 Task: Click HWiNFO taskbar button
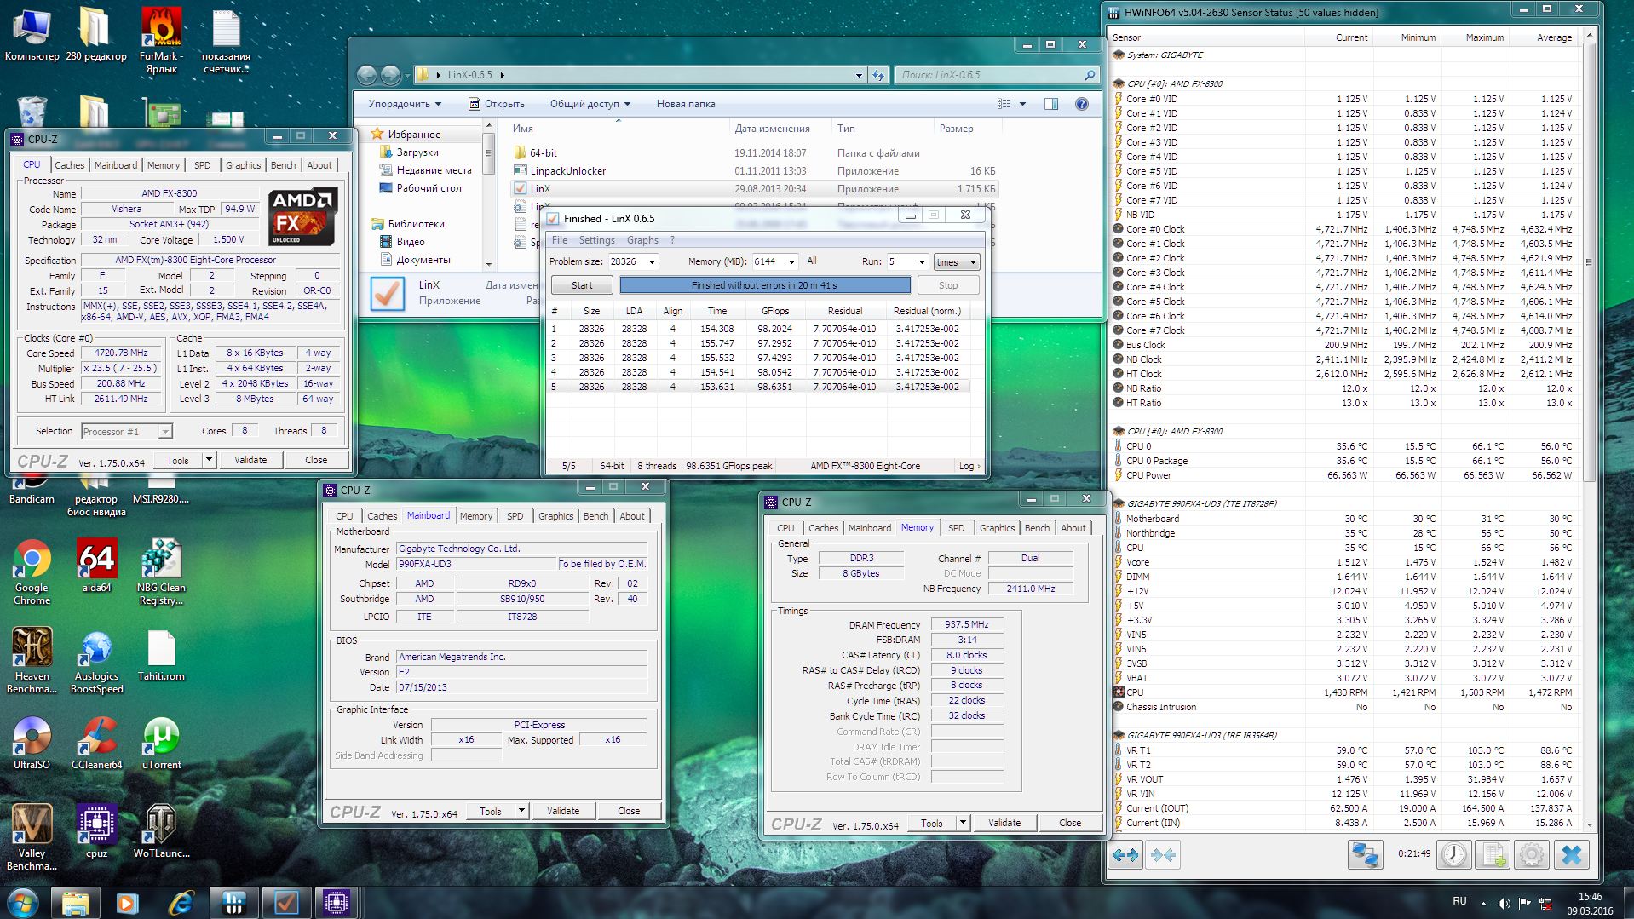click(233, 902)
